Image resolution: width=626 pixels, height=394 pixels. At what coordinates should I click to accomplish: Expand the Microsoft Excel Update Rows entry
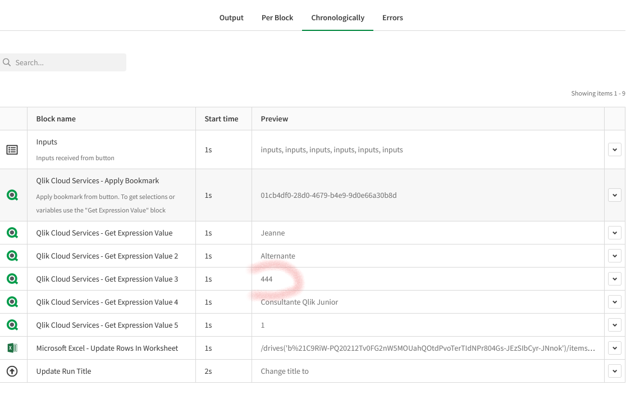(615, 348)
